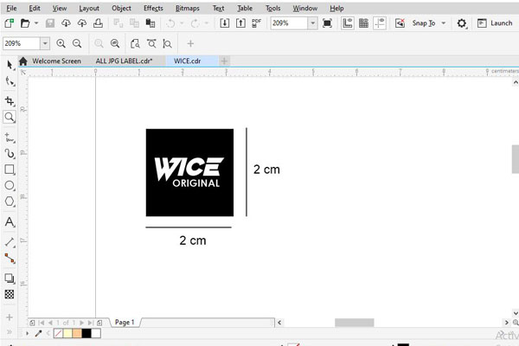Image resolution: width=519 pixels, height=346 pixels.
Task: Select the Page 1 tab
Action: pos(125,322)
